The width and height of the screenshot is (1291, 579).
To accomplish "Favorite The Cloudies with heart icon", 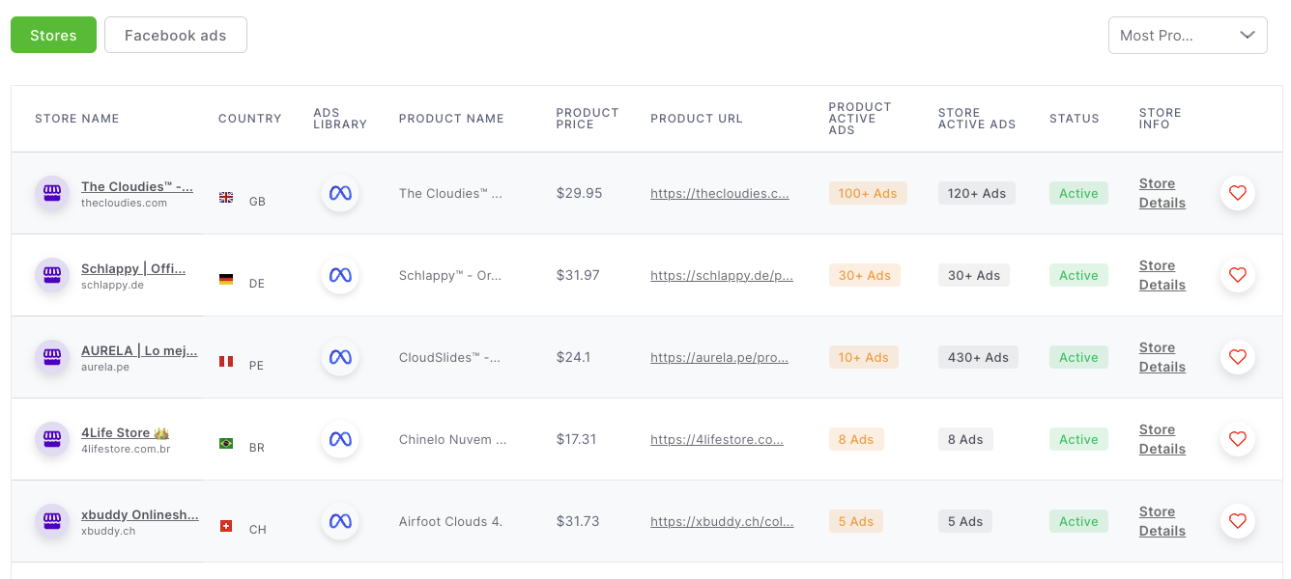I will coord(1238,193).
